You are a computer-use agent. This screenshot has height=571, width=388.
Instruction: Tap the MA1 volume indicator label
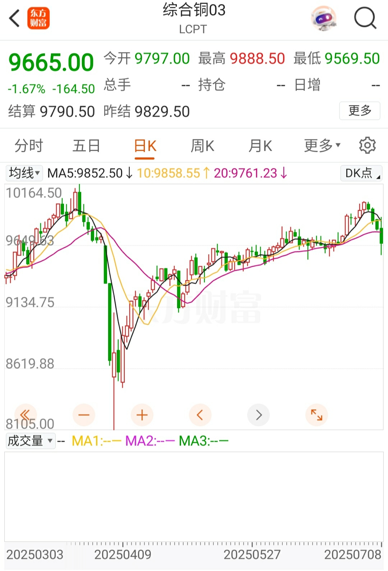point(97,441)
